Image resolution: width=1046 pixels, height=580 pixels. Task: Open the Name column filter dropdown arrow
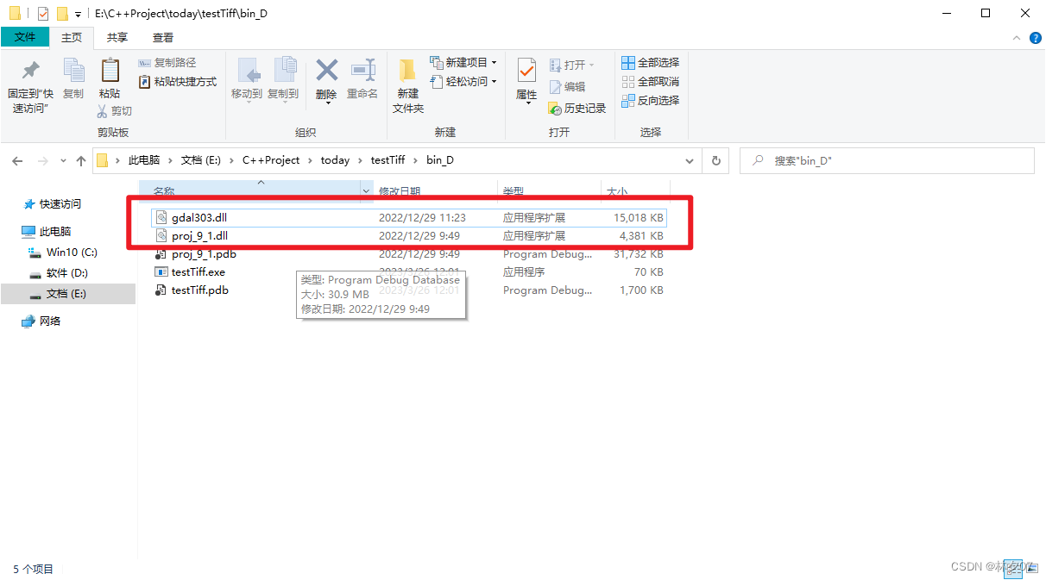(366, 190)
